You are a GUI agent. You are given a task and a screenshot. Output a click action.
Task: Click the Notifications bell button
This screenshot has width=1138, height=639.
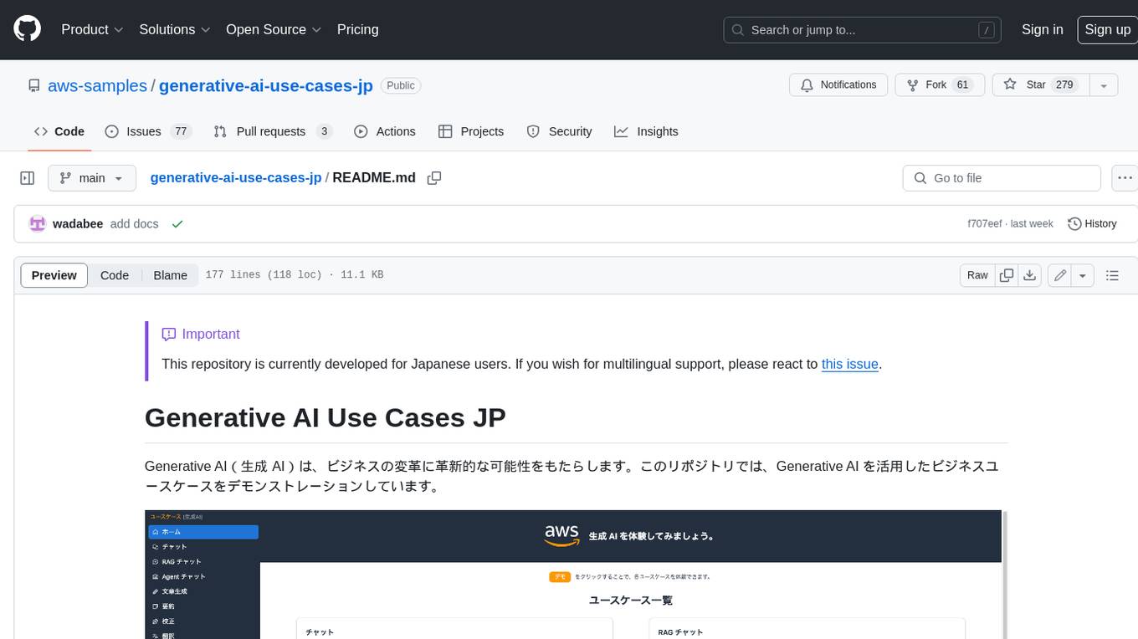pos(838,84)
